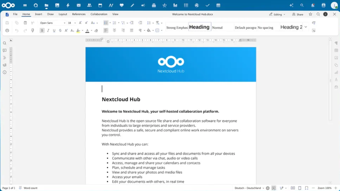340x191 pixels.
Task: Open the Insert tab
Action: click(39, 14)
